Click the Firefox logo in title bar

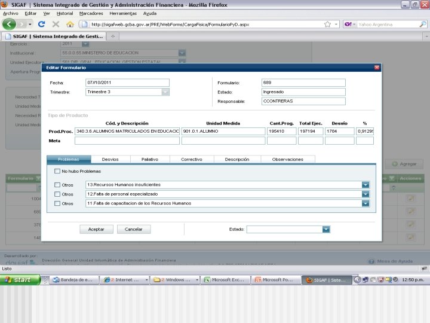point(4,4)
